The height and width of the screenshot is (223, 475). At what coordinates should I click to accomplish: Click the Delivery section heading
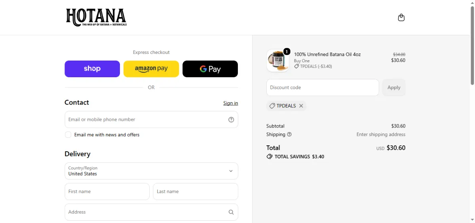coord(78,154)
